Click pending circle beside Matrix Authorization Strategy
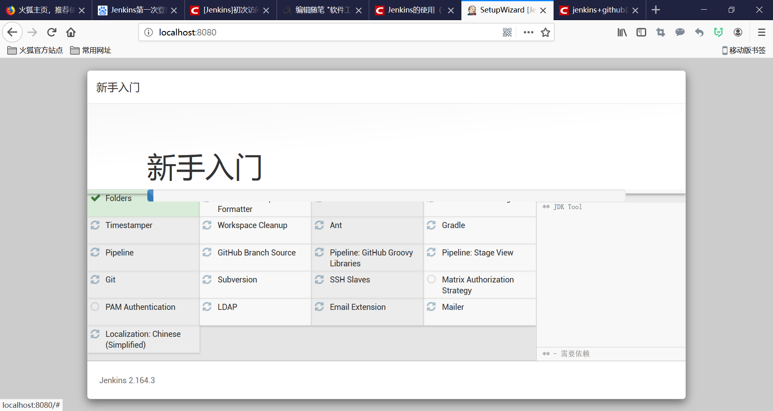Screen dimensions: 773x411 click(x=431, y=279)
